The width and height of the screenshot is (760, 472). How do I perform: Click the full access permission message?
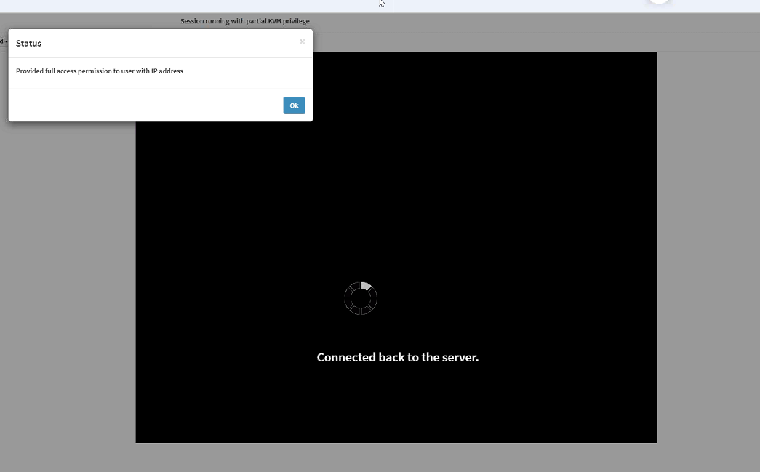click(x=99, y=71)
